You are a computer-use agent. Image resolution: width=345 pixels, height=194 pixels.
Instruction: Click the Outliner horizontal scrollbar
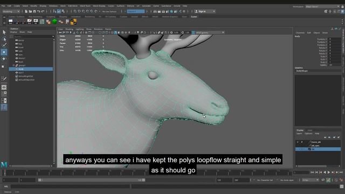click(31, 166)
